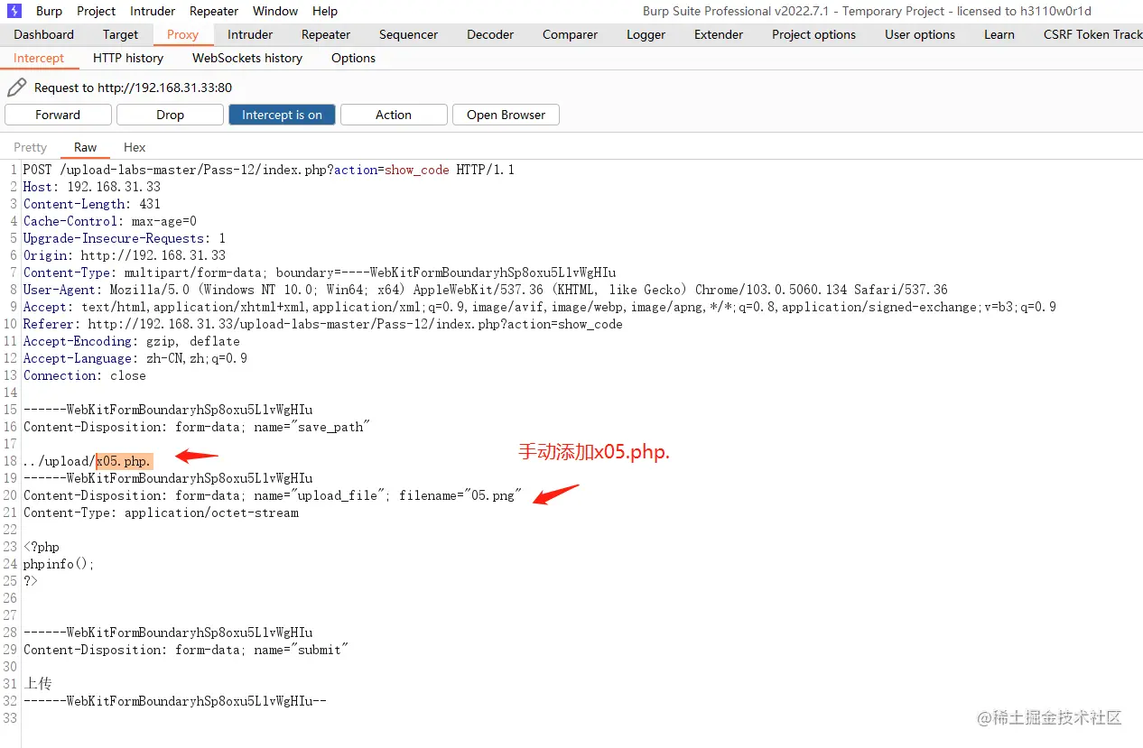Click the Referer header line
The width and height of the screenshot is (1143, 748).
(x=323, y=324)
